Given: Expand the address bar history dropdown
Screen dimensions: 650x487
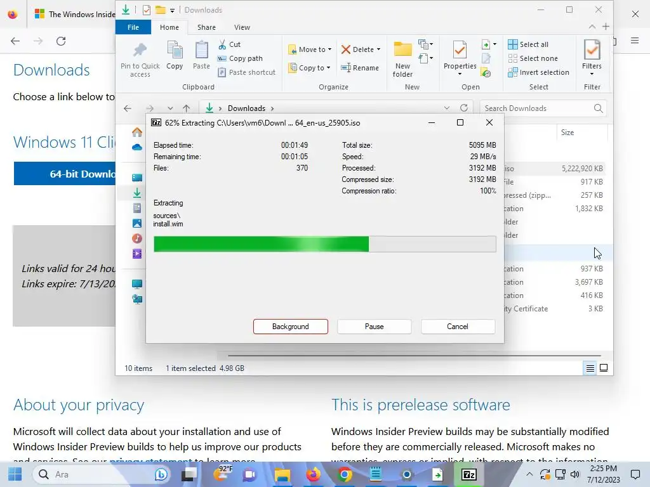Looking at the screenshot, I should click(x=447, y=108).
